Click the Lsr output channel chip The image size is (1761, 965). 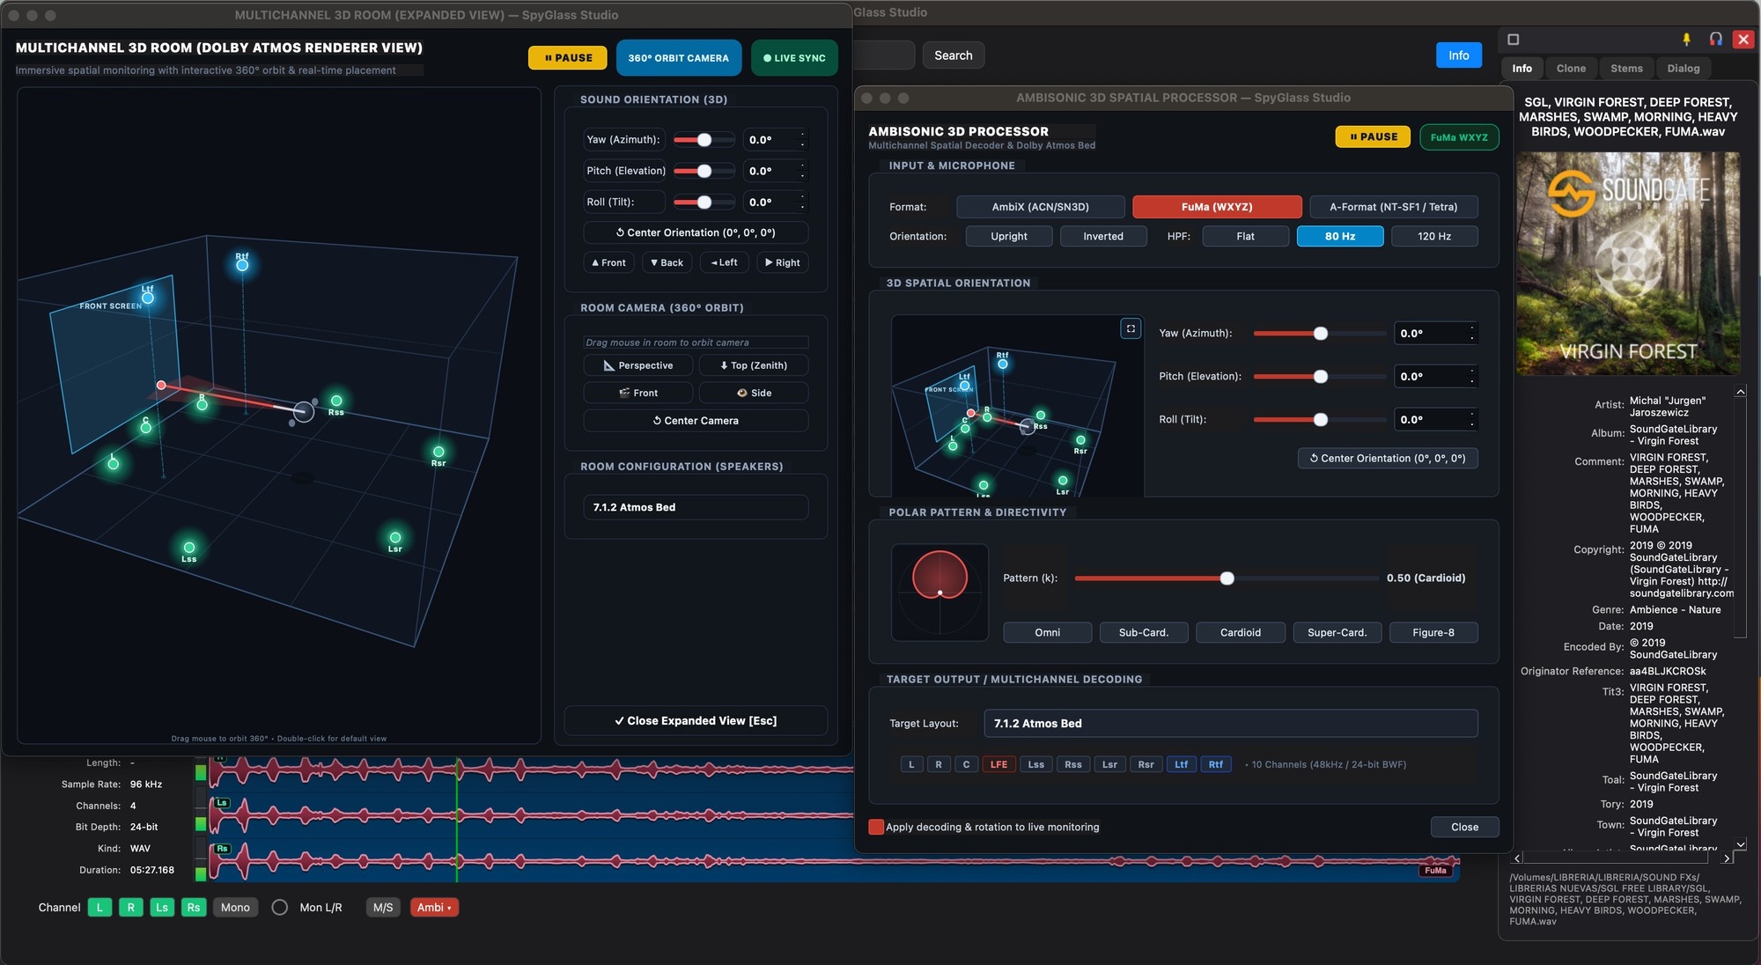click(1109, 764)
